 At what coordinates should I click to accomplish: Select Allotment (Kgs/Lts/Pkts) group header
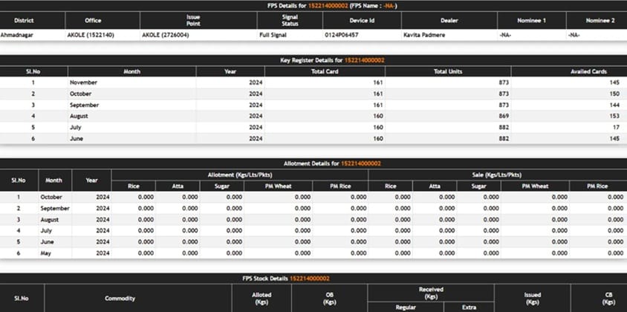pyautogui.click(x=239, y=175)
